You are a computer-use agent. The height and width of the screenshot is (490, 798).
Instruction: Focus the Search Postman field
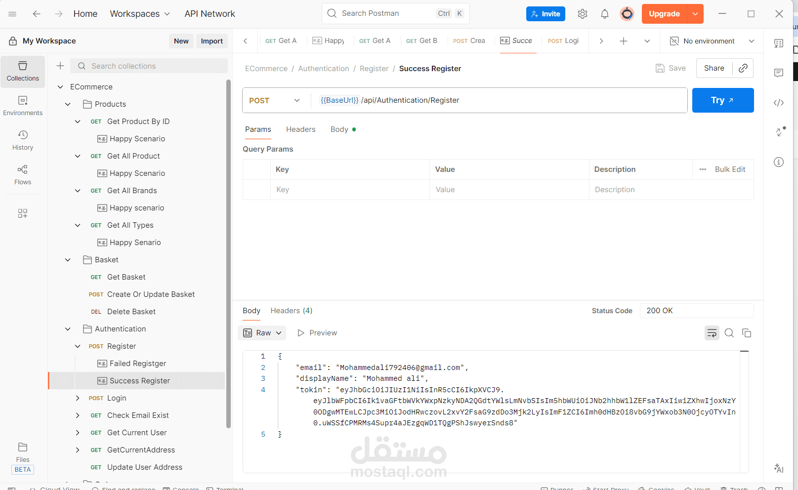(x=396, y=13)
